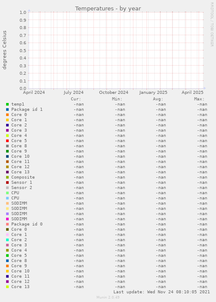Click the October 2024 axis label
Image resolution: width=216 pixels, height=302 pixels.
coord(113,93)
